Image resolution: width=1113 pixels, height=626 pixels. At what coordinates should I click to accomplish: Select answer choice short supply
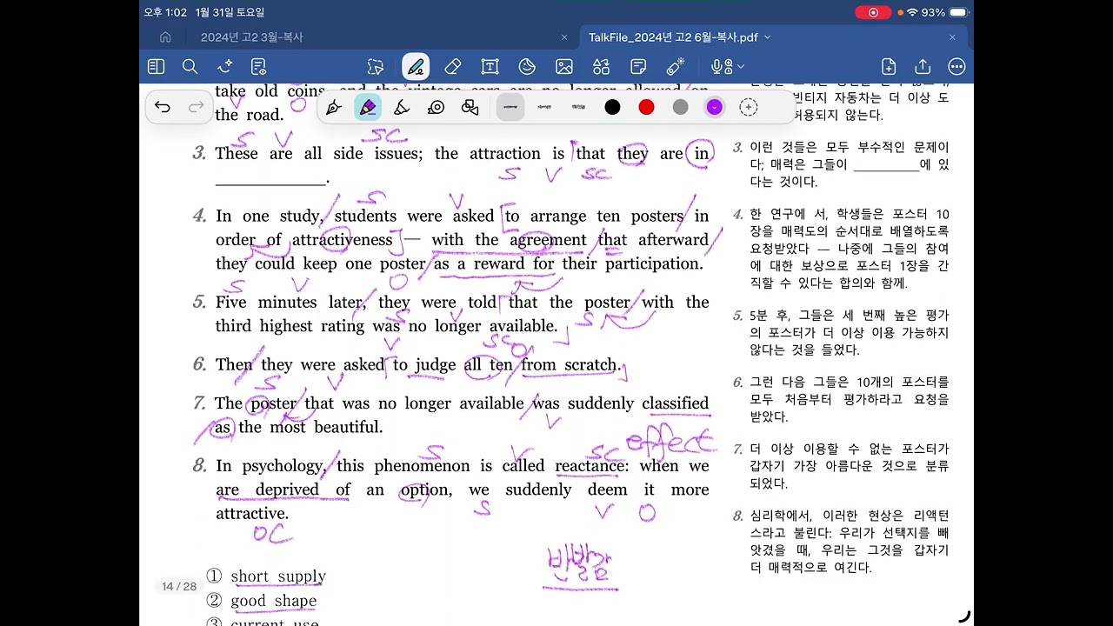(x=278, y=576)
